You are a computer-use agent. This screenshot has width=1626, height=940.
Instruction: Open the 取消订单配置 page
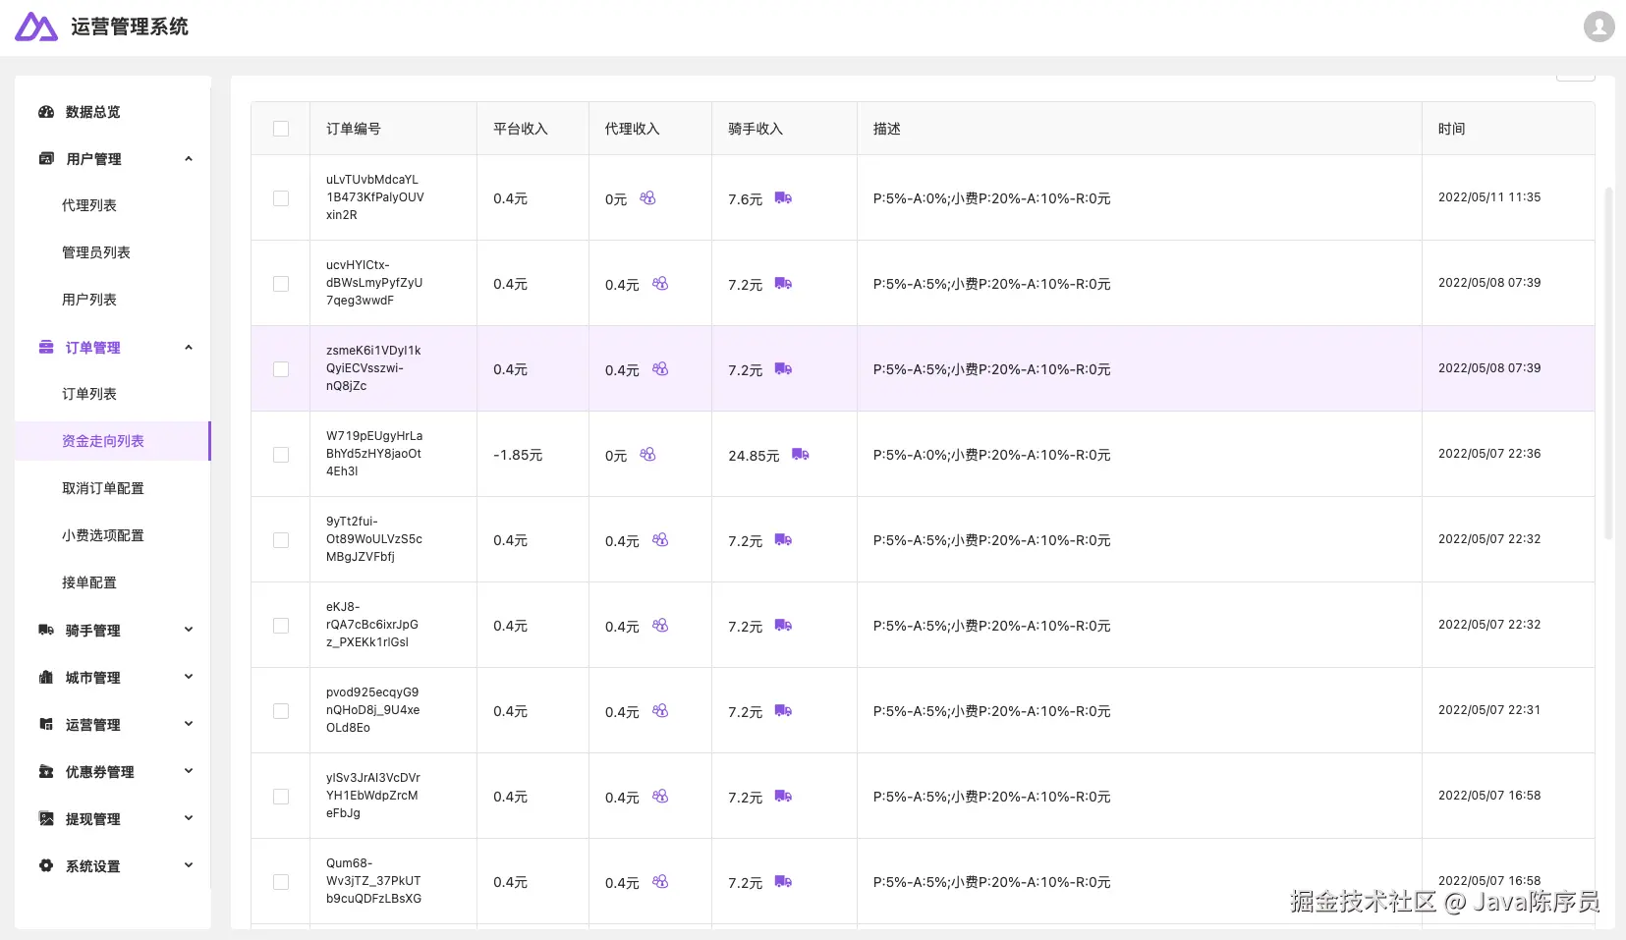click(103, 488)
